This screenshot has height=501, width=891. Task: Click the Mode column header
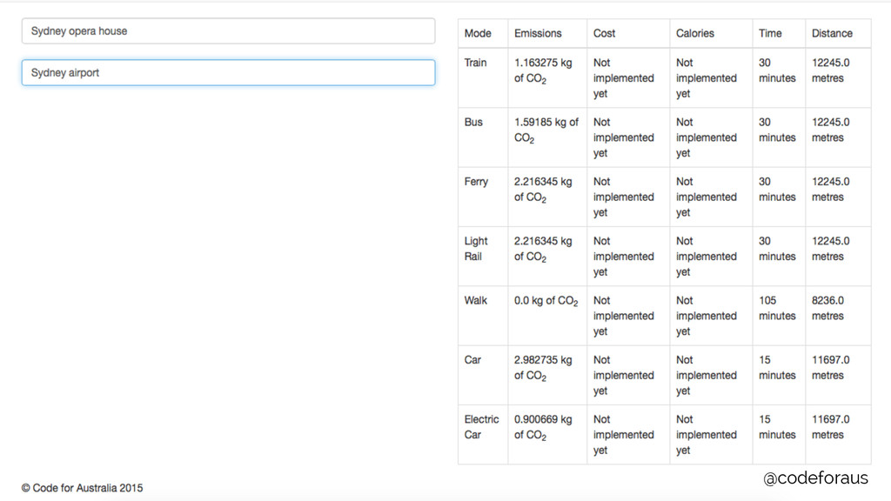click(478, 33)
